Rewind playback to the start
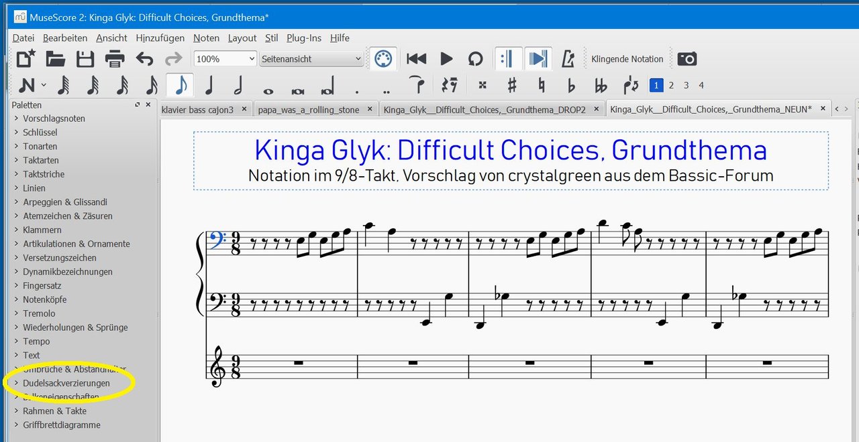The height and width of the screenshot is (442, 859). click(417, 59)
